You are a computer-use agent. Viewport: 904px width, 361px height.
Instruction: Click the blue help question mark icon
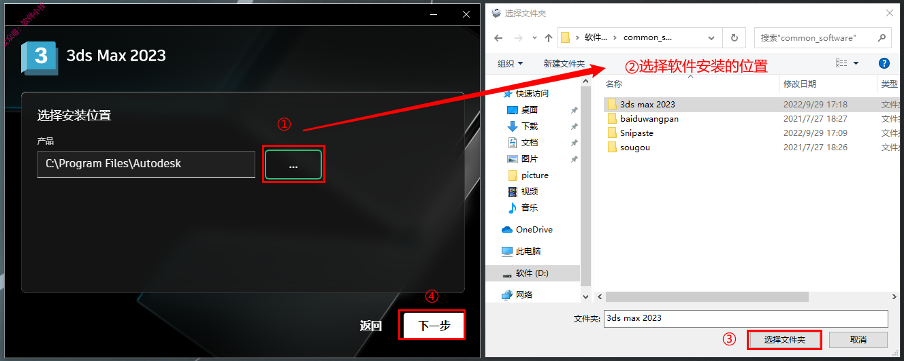point(884,63)
